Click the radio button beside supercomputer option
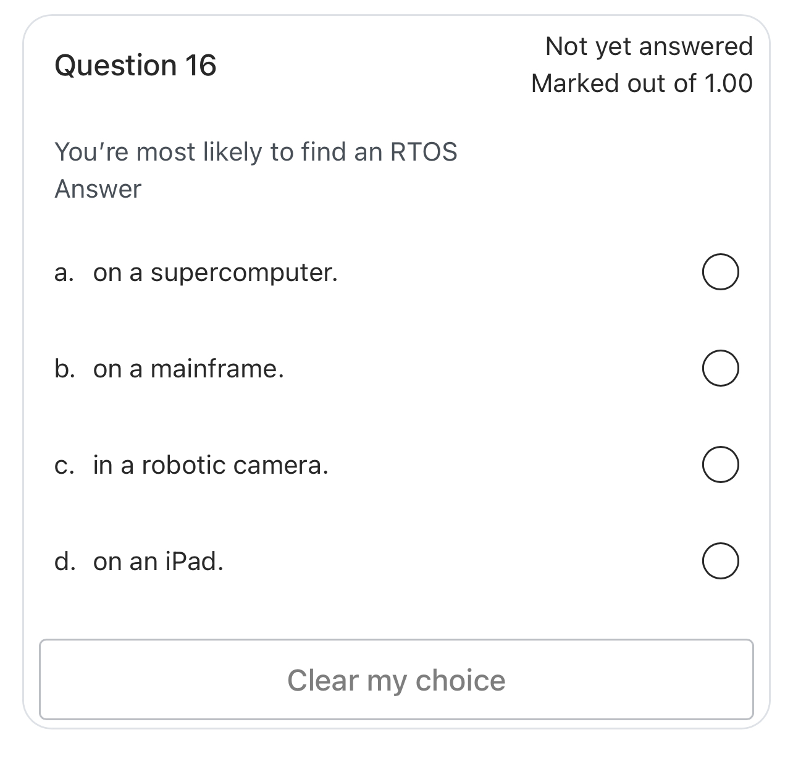Screen dimensions: 793x769 (720, 271)
